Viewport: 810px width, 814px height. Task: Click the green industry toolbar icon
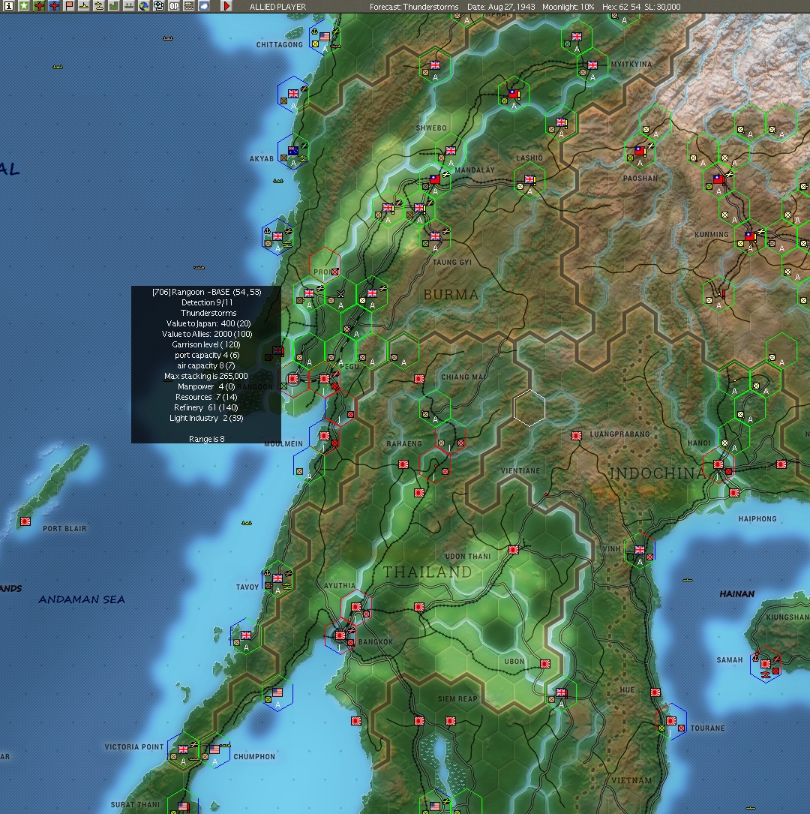pyautogui.click(x=114, y=6)
